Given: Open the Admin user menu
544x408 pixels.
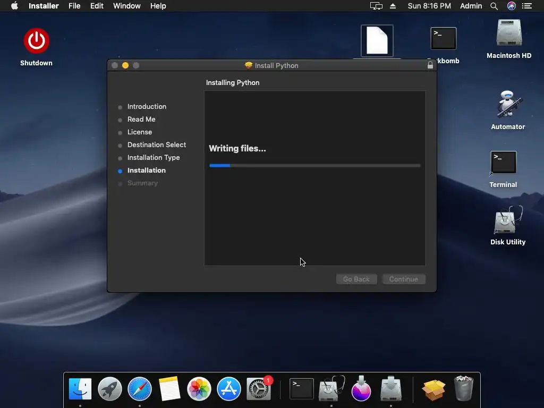Looking at the screenshot, I should pyautogui.click(x=471, y=6).
